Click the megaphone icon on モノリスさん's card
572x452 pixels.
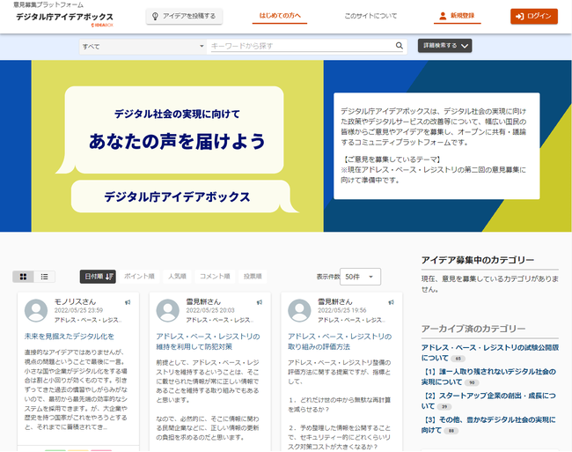[x=128, y=302]
